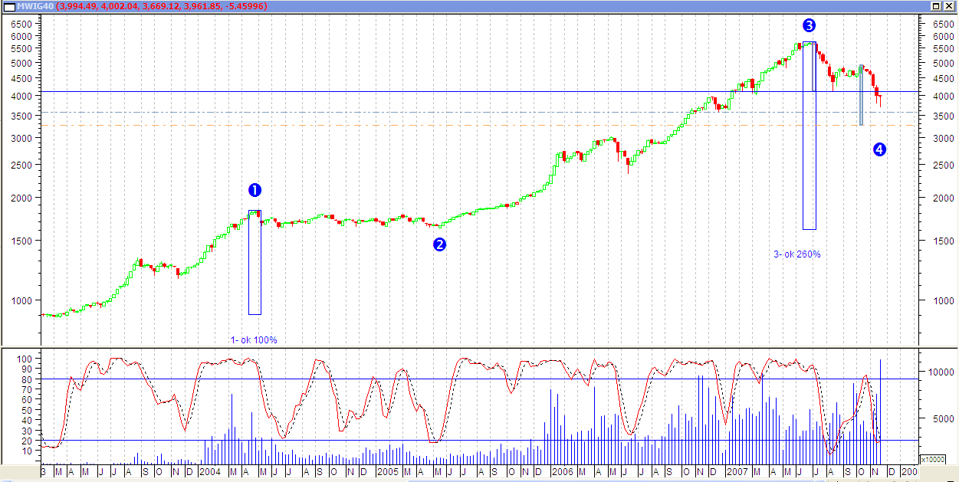Select the numbered marker 2 on chart
959x482 pixels.
tap(439, 244)
